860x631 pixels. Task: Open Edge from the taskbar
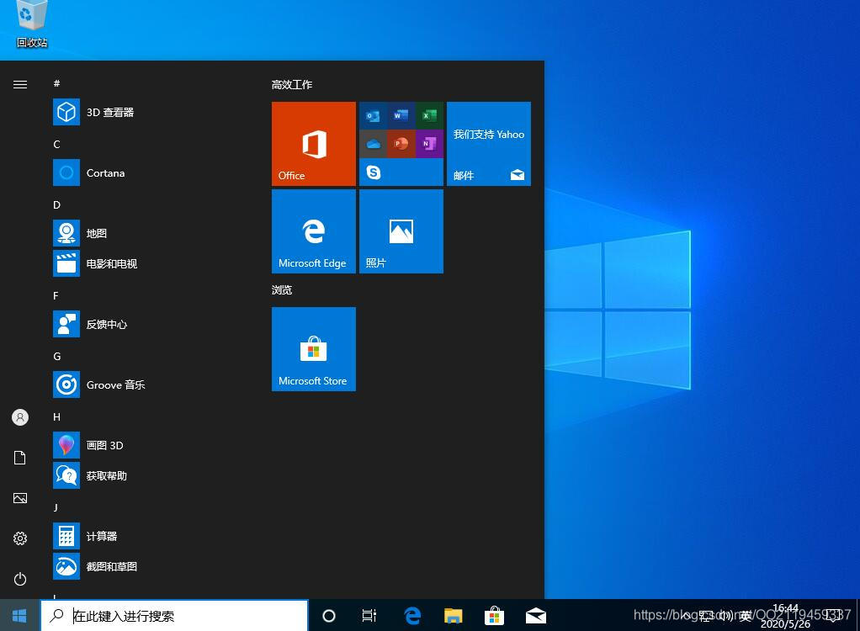[411, 616]
